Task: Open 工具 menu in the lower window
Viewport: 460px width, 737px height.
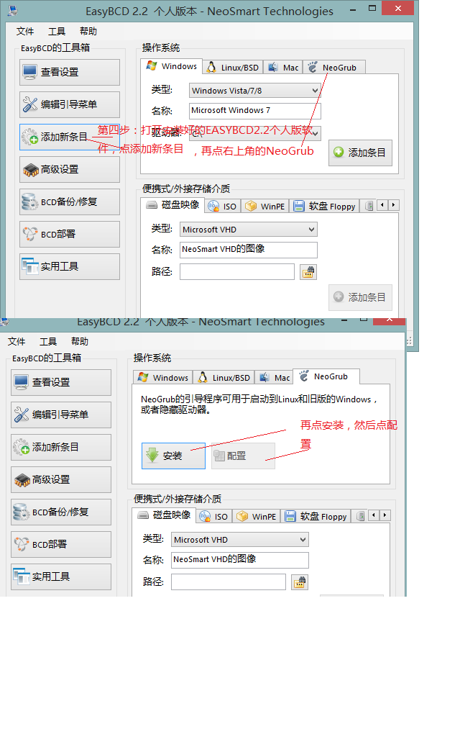Action: click(x=48, y=341)
